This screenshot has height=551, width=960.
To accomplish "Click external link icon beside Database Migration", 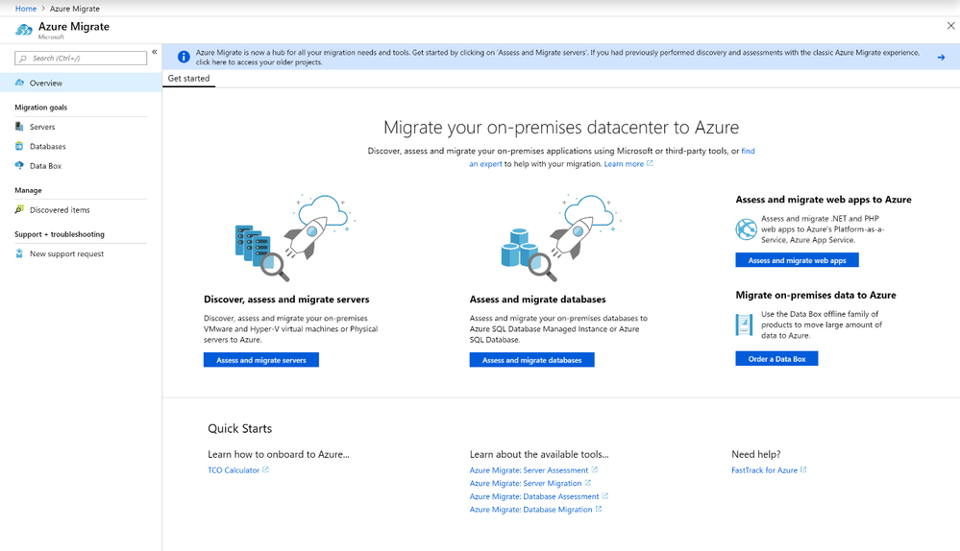I will coord(599,509).
